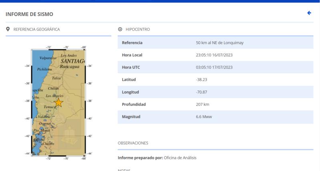320x171 pixels.
Task: Click the depth value 207 km
Action: (202, 105)
